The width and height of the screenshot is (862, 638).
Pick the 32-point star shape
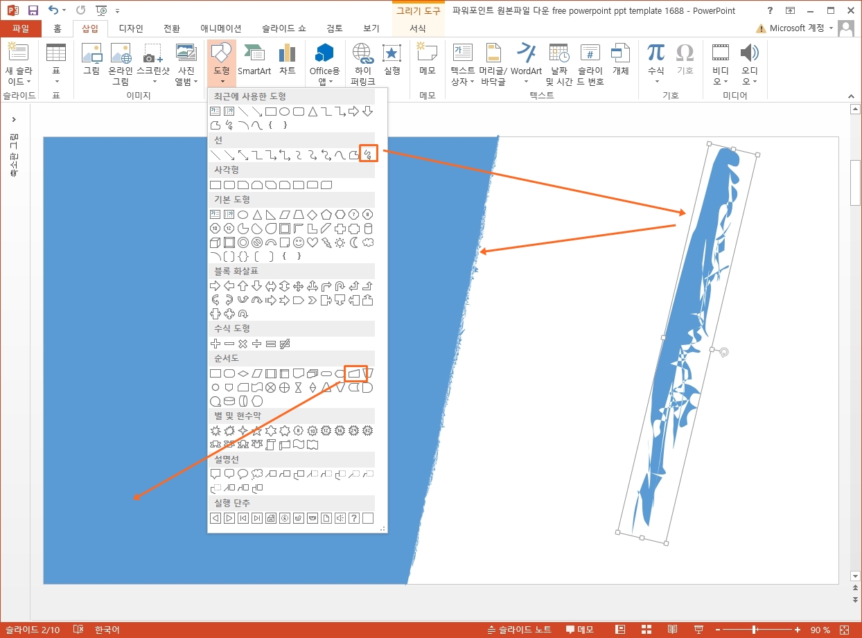coord(368,431)
